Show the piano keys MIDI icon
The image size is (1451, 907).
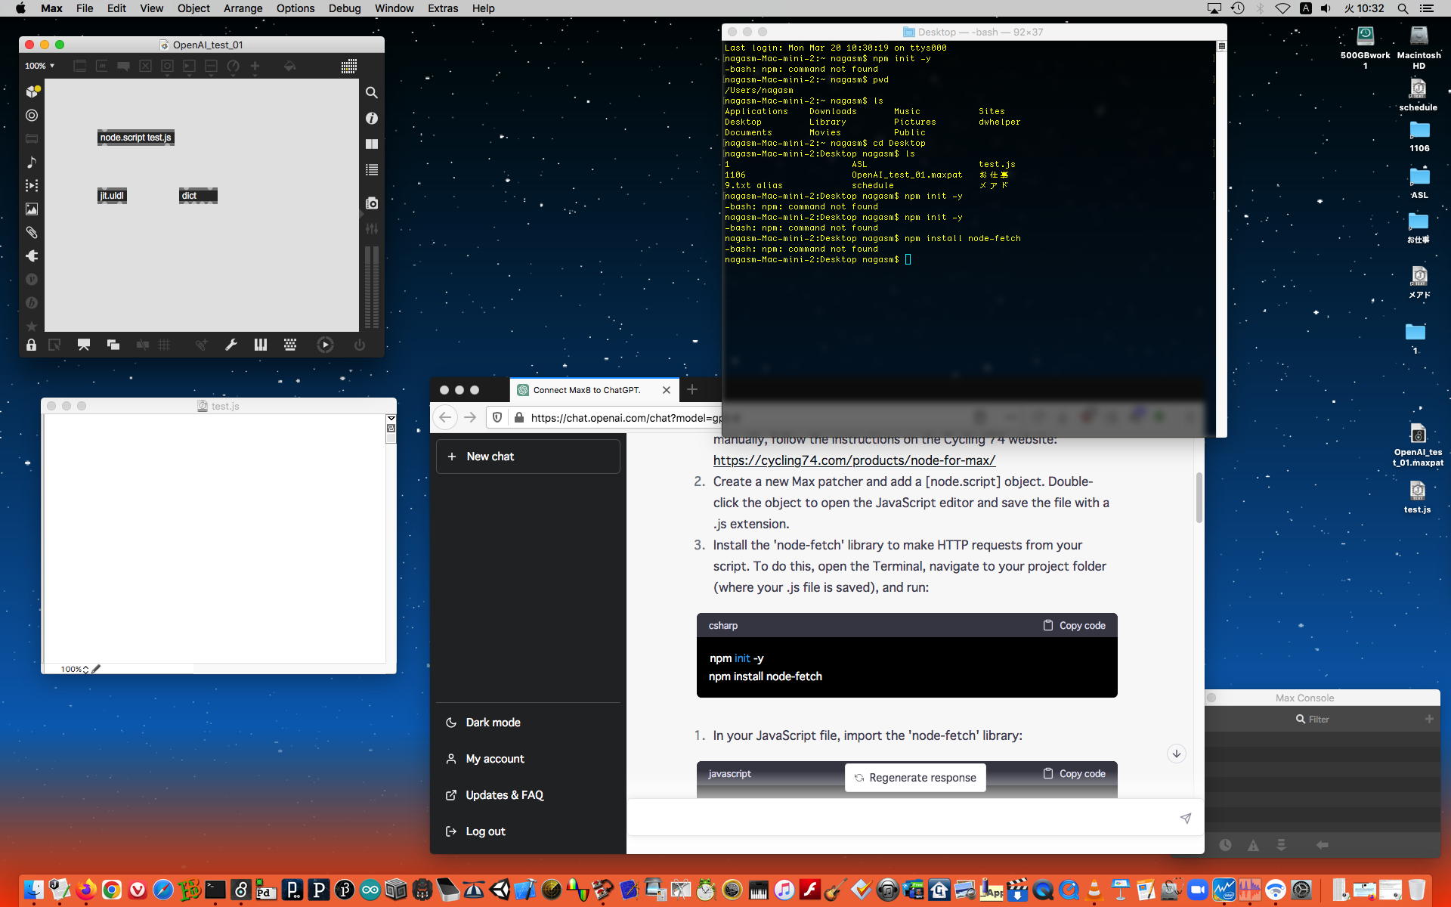pos(261,345)
